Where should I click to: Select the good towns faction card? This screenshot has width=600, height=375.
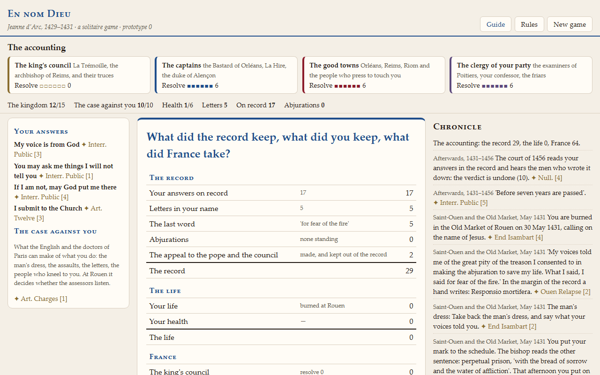point(374,75)
